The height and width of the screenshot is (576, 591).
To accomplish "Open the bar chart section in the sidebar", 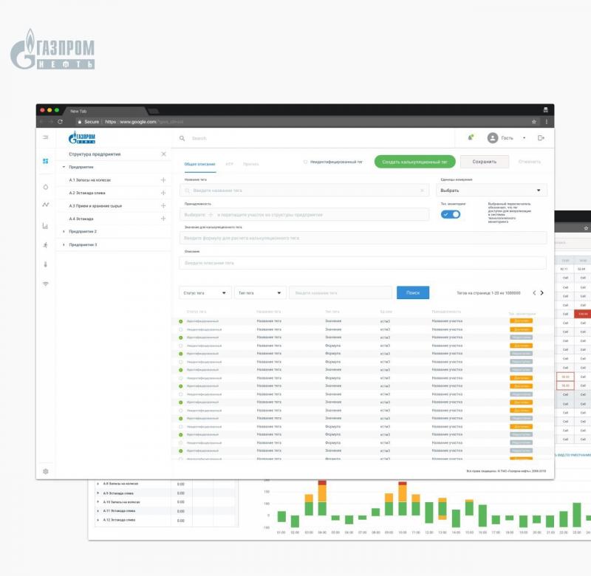I will pos(46,226).
